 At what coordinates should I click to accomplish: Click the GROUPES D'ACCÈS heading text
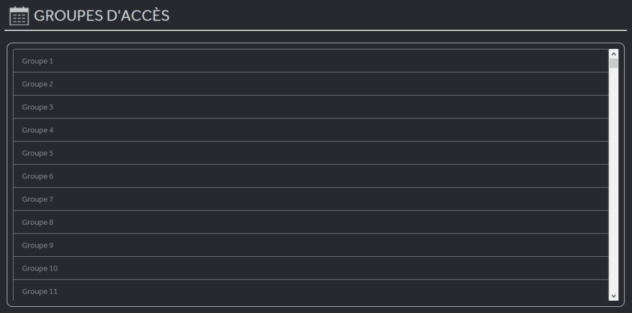pyautogui.click(x=102, y=16)
